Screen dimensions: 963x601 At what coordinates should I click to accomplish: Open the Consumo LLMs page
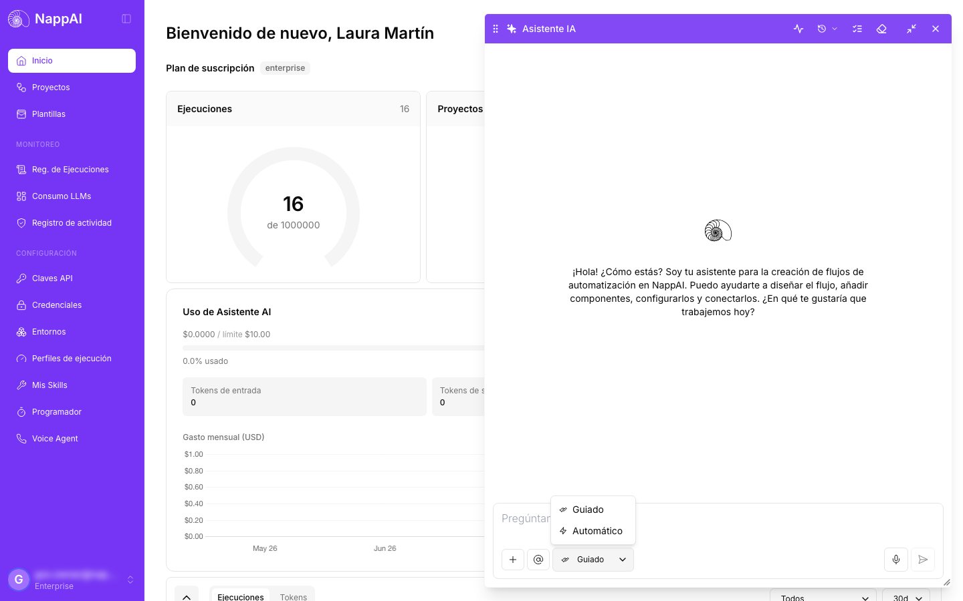point(72,196)
